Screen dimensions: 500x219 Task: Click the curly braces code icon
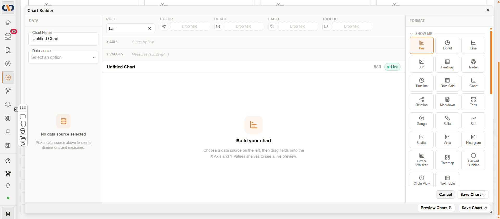[23, 124]
